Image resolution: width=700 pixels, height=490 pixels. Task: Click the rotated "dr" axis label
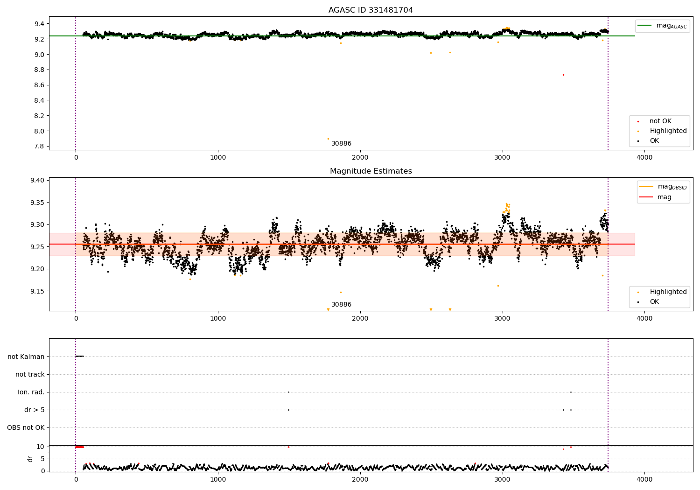click(30, 459)
